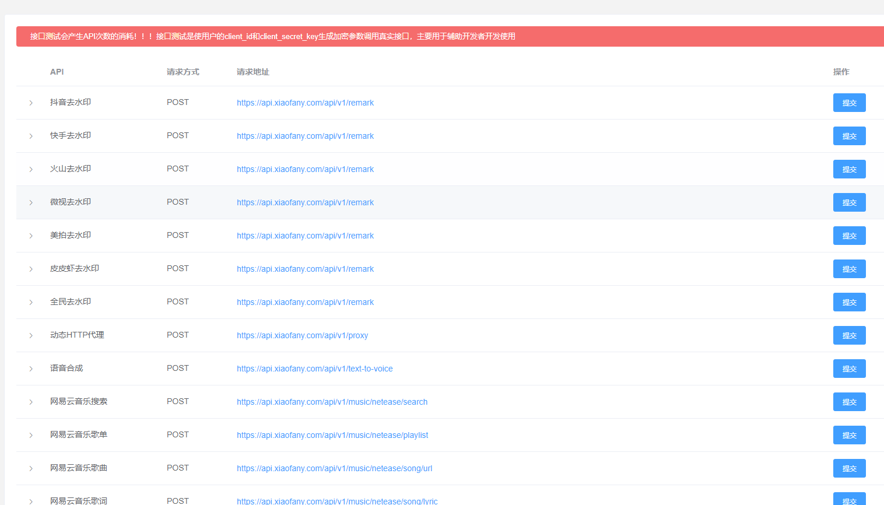The width and height of the screenshot is (884, 505).
Task: Click the 请求地址 column header
Action: click(252, 72)
